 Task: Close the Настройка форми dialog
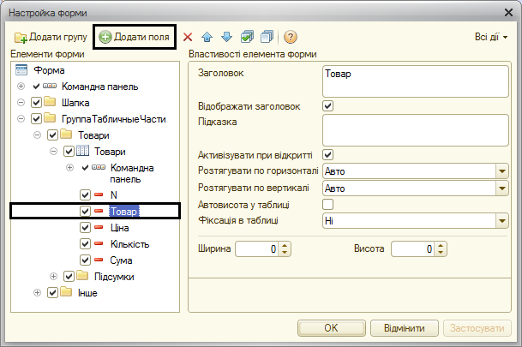[508, 13]
